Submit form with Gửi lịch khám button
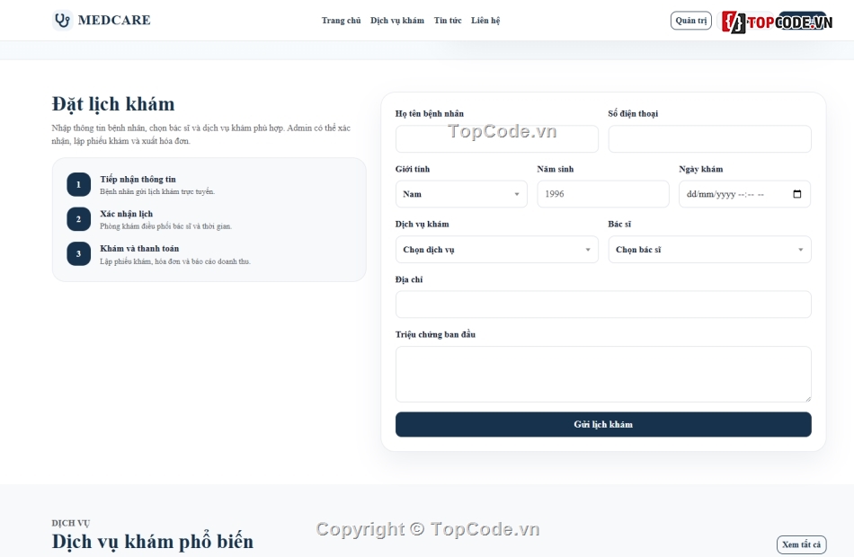Screen dimensions: 854x557 [603, 424]
